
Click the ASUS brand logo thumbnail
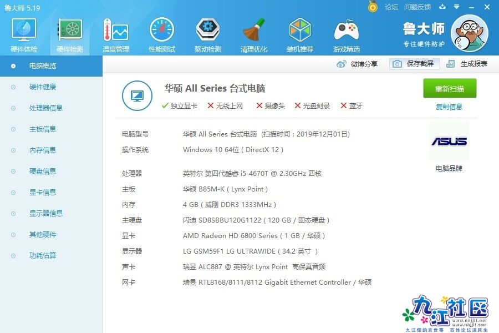coord(449,142)
